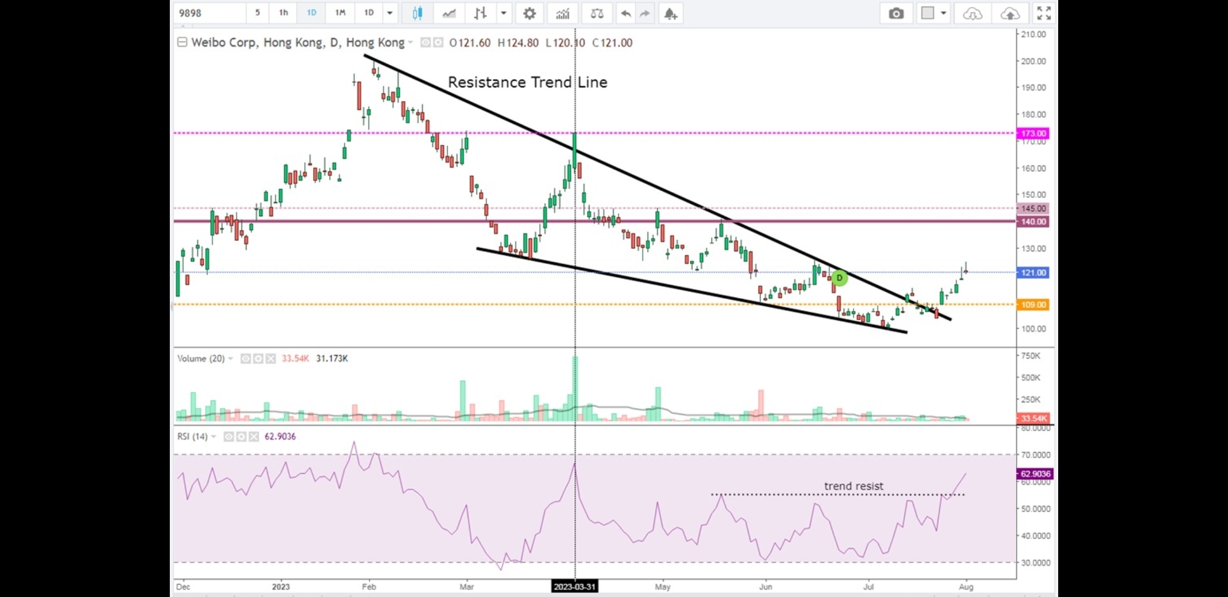Click the undo arrow icon
The width and height of the screenshot is (1228, 597).
(626, 13)
